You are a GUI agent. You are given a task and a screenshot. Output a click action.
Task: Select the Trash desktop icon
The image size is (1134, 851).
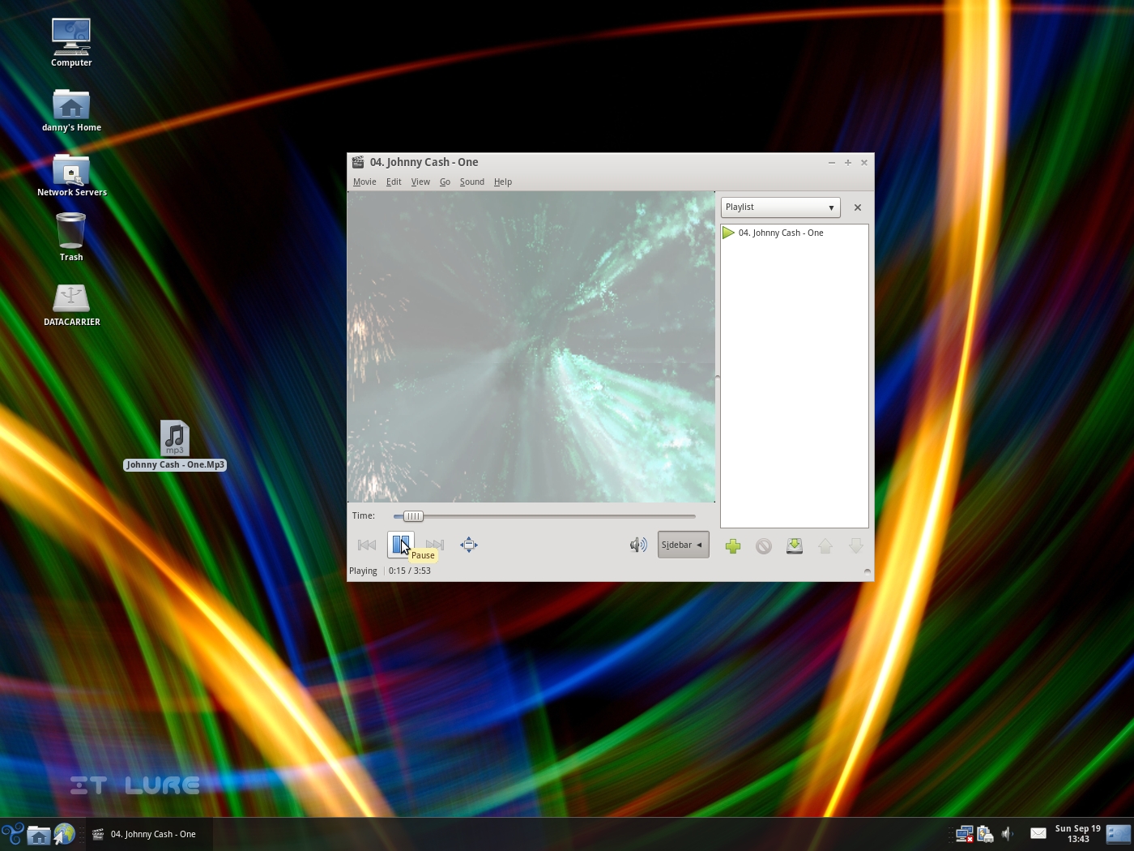[71, 237]
